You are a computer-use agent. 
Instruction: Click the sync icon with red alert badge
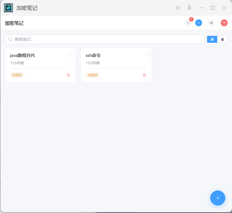coord(188,23)
